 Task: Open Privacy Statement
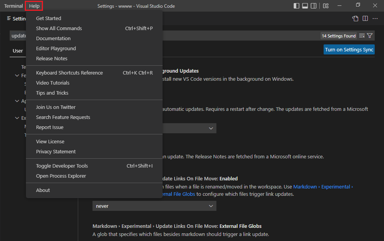pyautogui.click(x=94, y=151)
